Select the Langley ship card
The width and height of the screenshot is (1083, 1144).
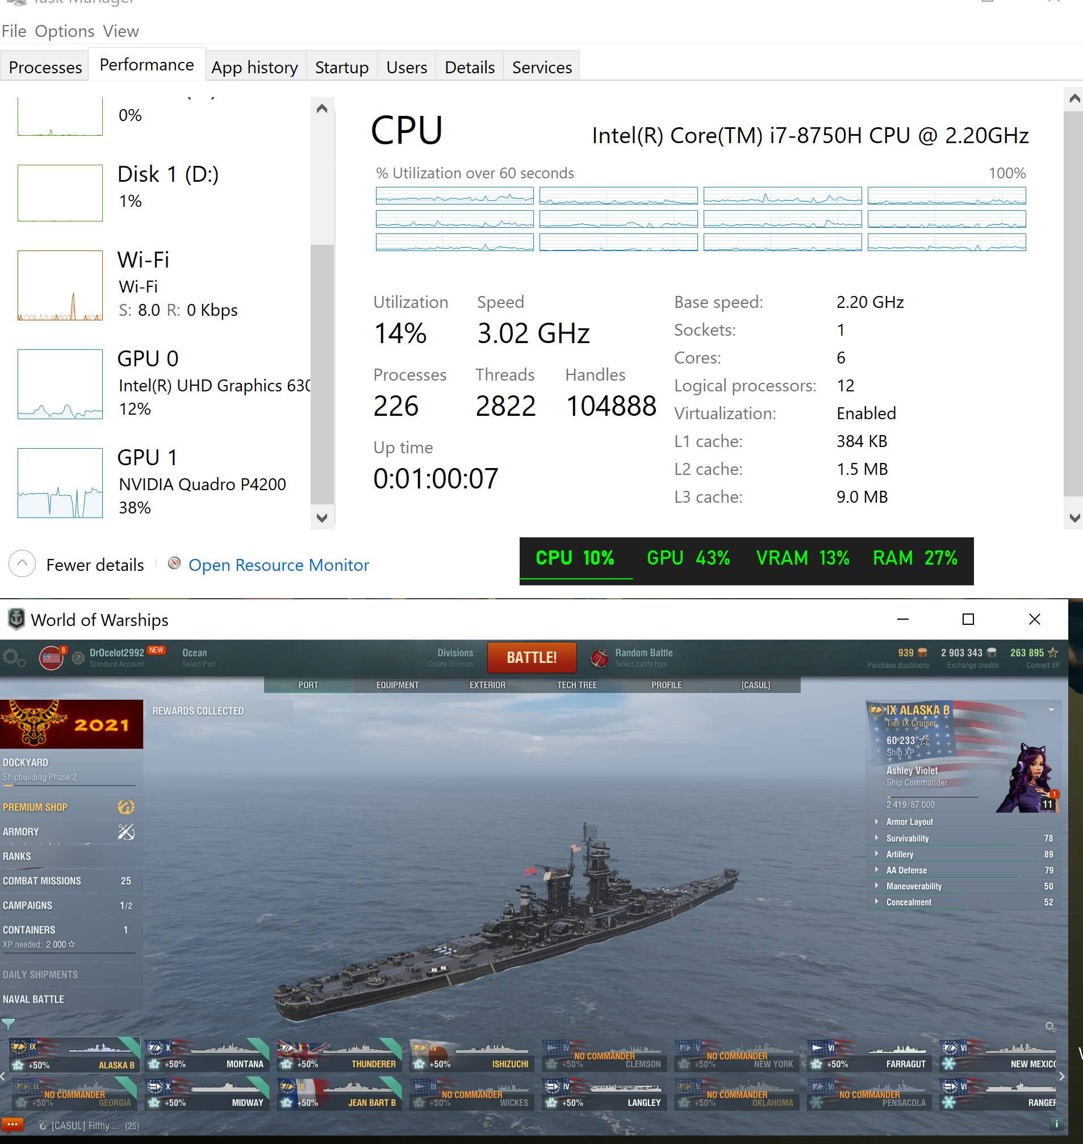point(604,1094)
